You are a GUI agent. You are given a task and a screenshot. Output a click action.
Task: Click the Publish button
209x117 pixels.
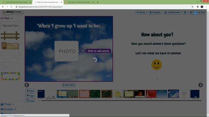(x=155, y=12)
